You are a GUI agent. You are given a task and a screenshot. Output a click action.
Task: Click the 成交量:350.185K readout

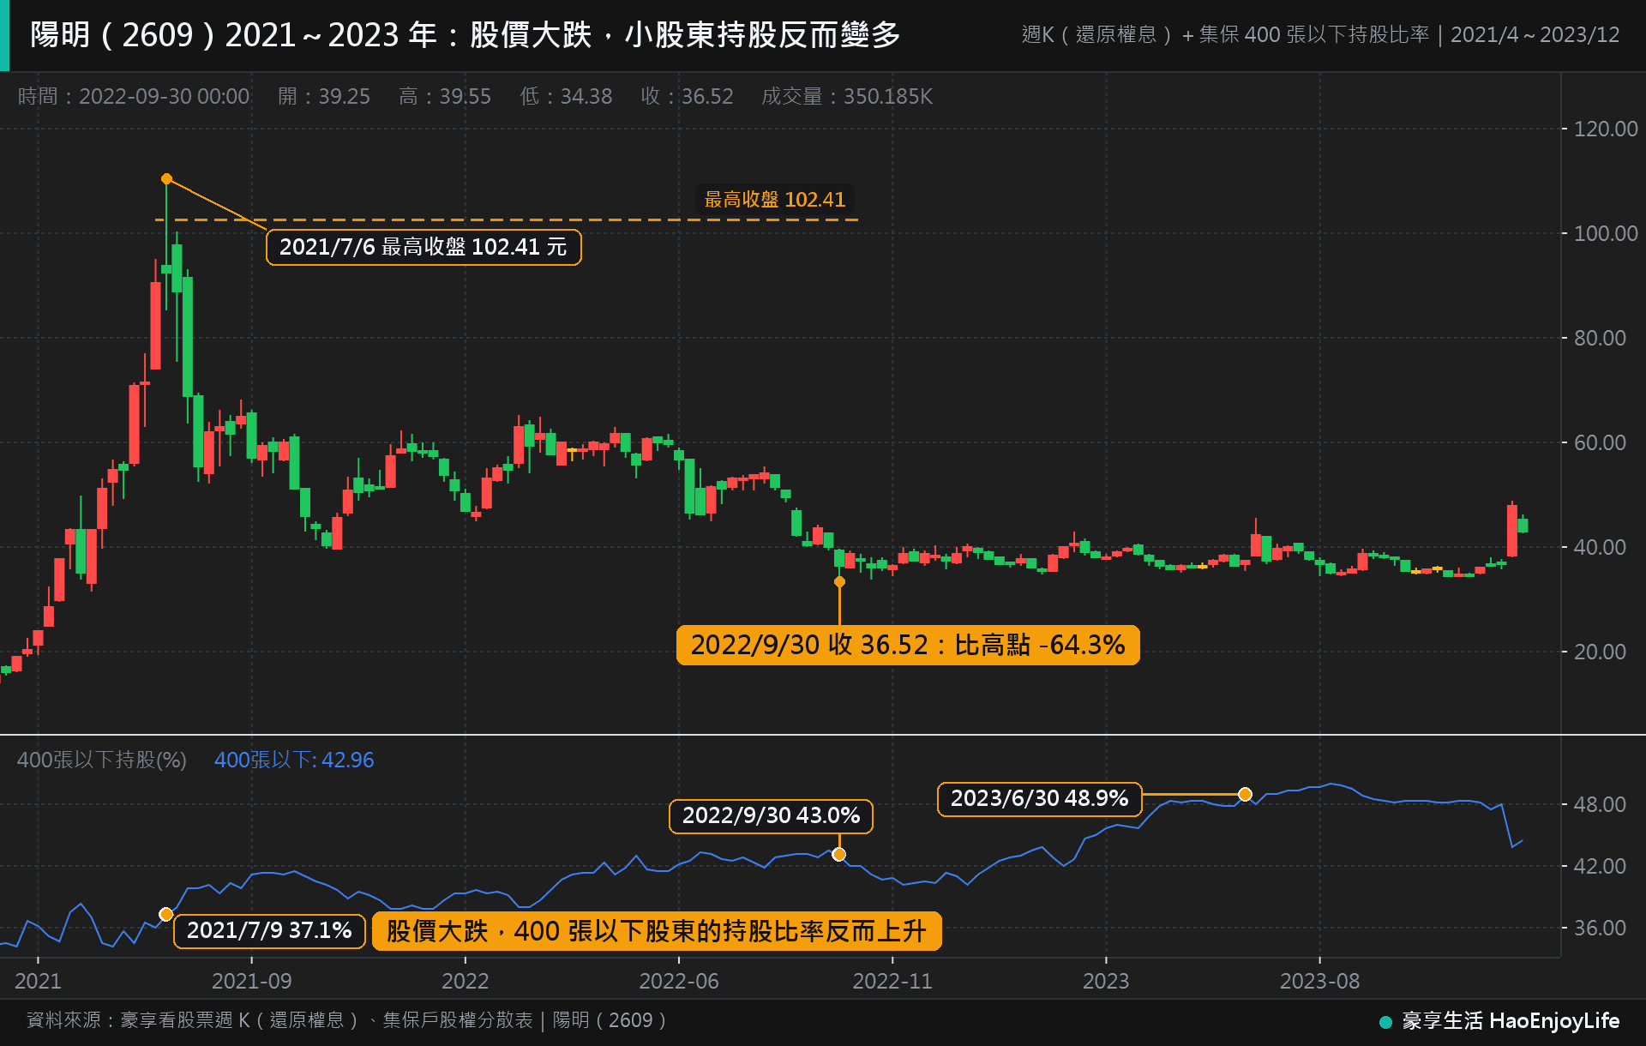click(x=847, y=96)
